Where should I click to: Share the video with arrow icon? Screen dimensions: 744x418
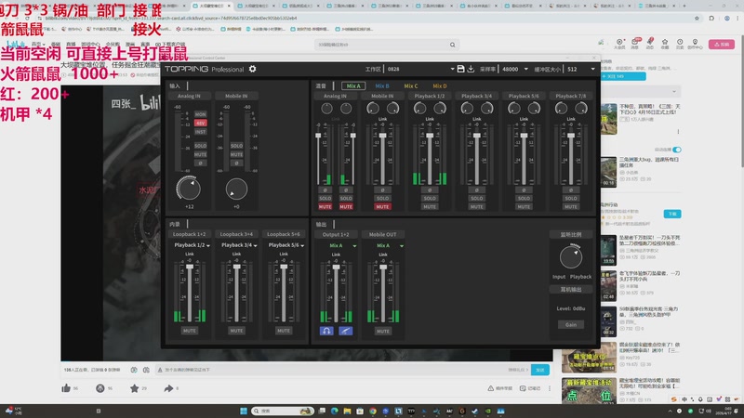(x=168, y=388)
